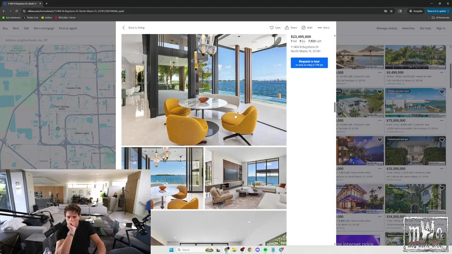Click the listing modal scrollbar thumb

click(x=335, y=107)
